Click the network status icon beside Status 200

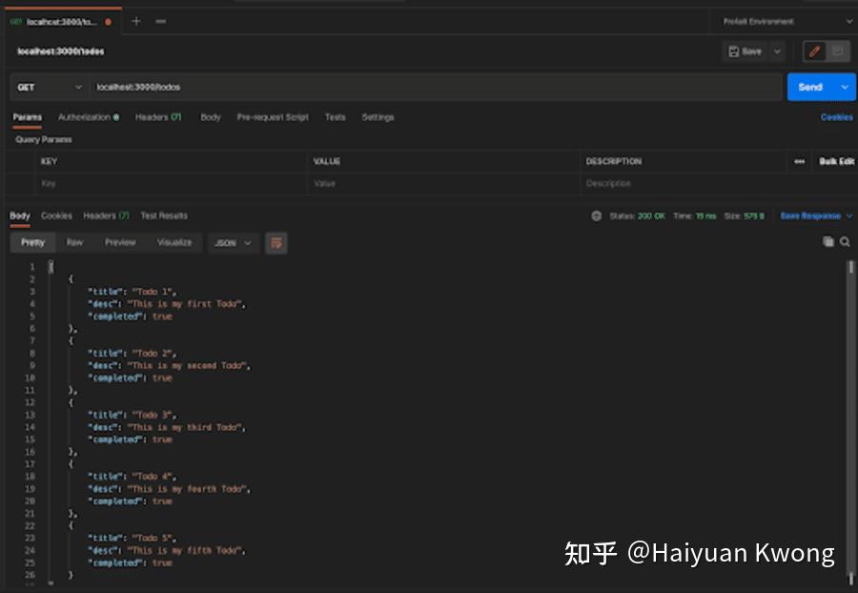(x=598, y=215)
